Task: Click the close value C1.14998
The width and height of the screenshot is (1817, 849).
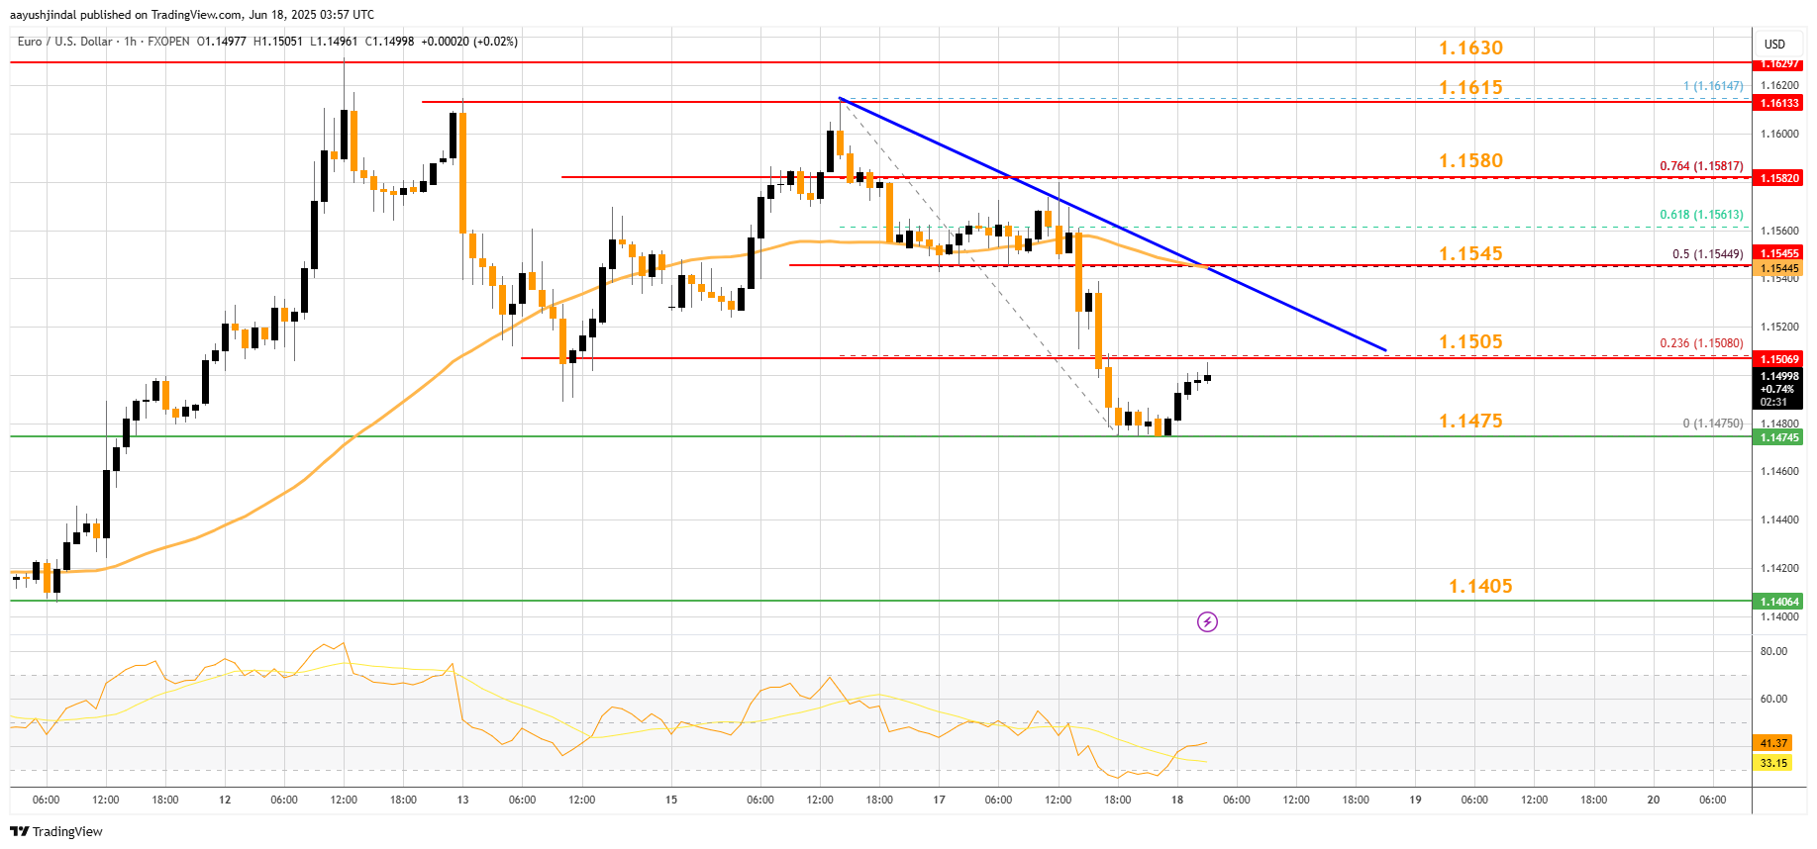Action: (x=390, y=42)
